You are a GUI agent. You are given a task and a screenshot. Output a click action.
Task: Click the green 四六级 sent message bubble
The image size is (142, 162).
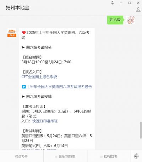click(x=115, y=20)
